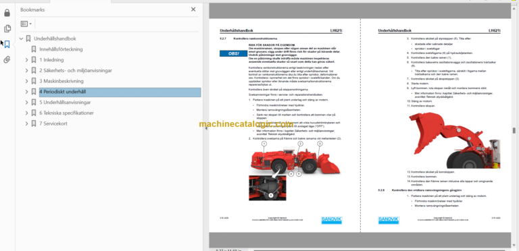Expand the 4 Periodiskt underhåll bookmark
This screenshot has width=519, height=251.
(27, 92)
